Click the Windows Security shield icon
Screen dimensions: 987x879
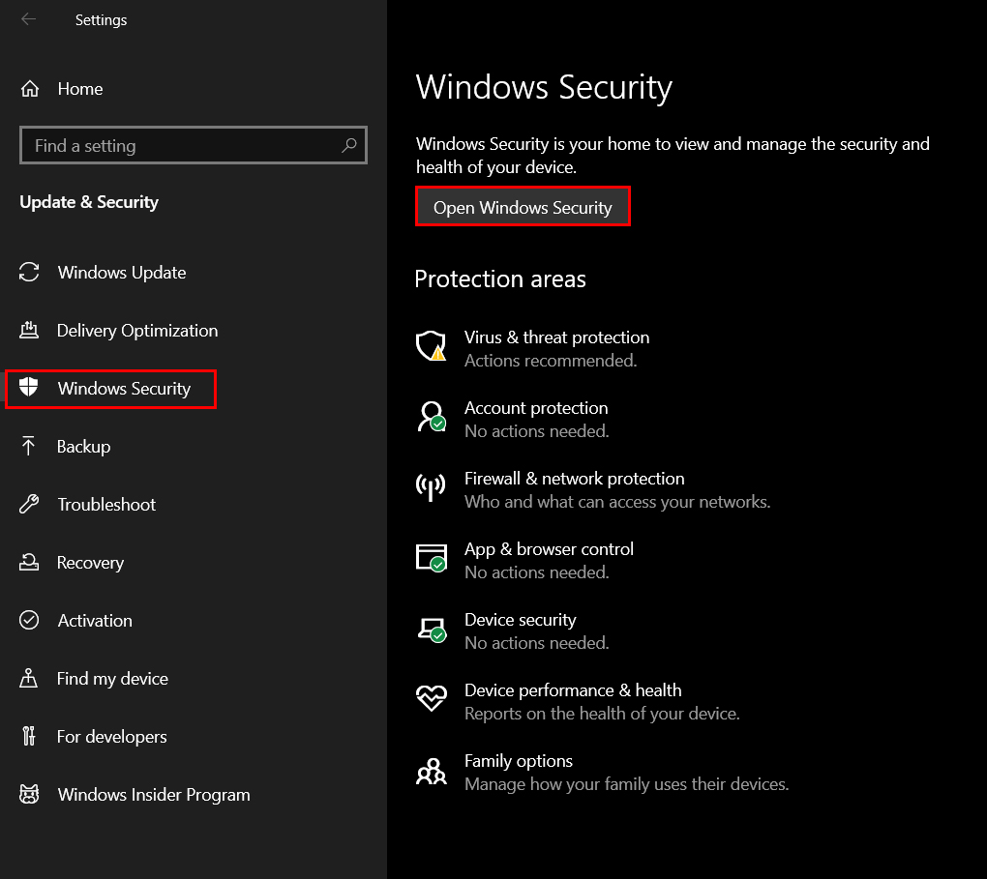(x=29, y=388)
